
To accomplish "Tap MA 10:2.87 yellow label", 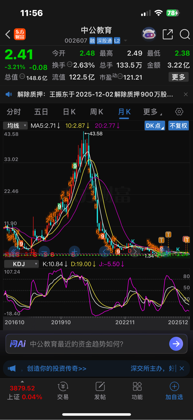I will [x=77, y=126].
